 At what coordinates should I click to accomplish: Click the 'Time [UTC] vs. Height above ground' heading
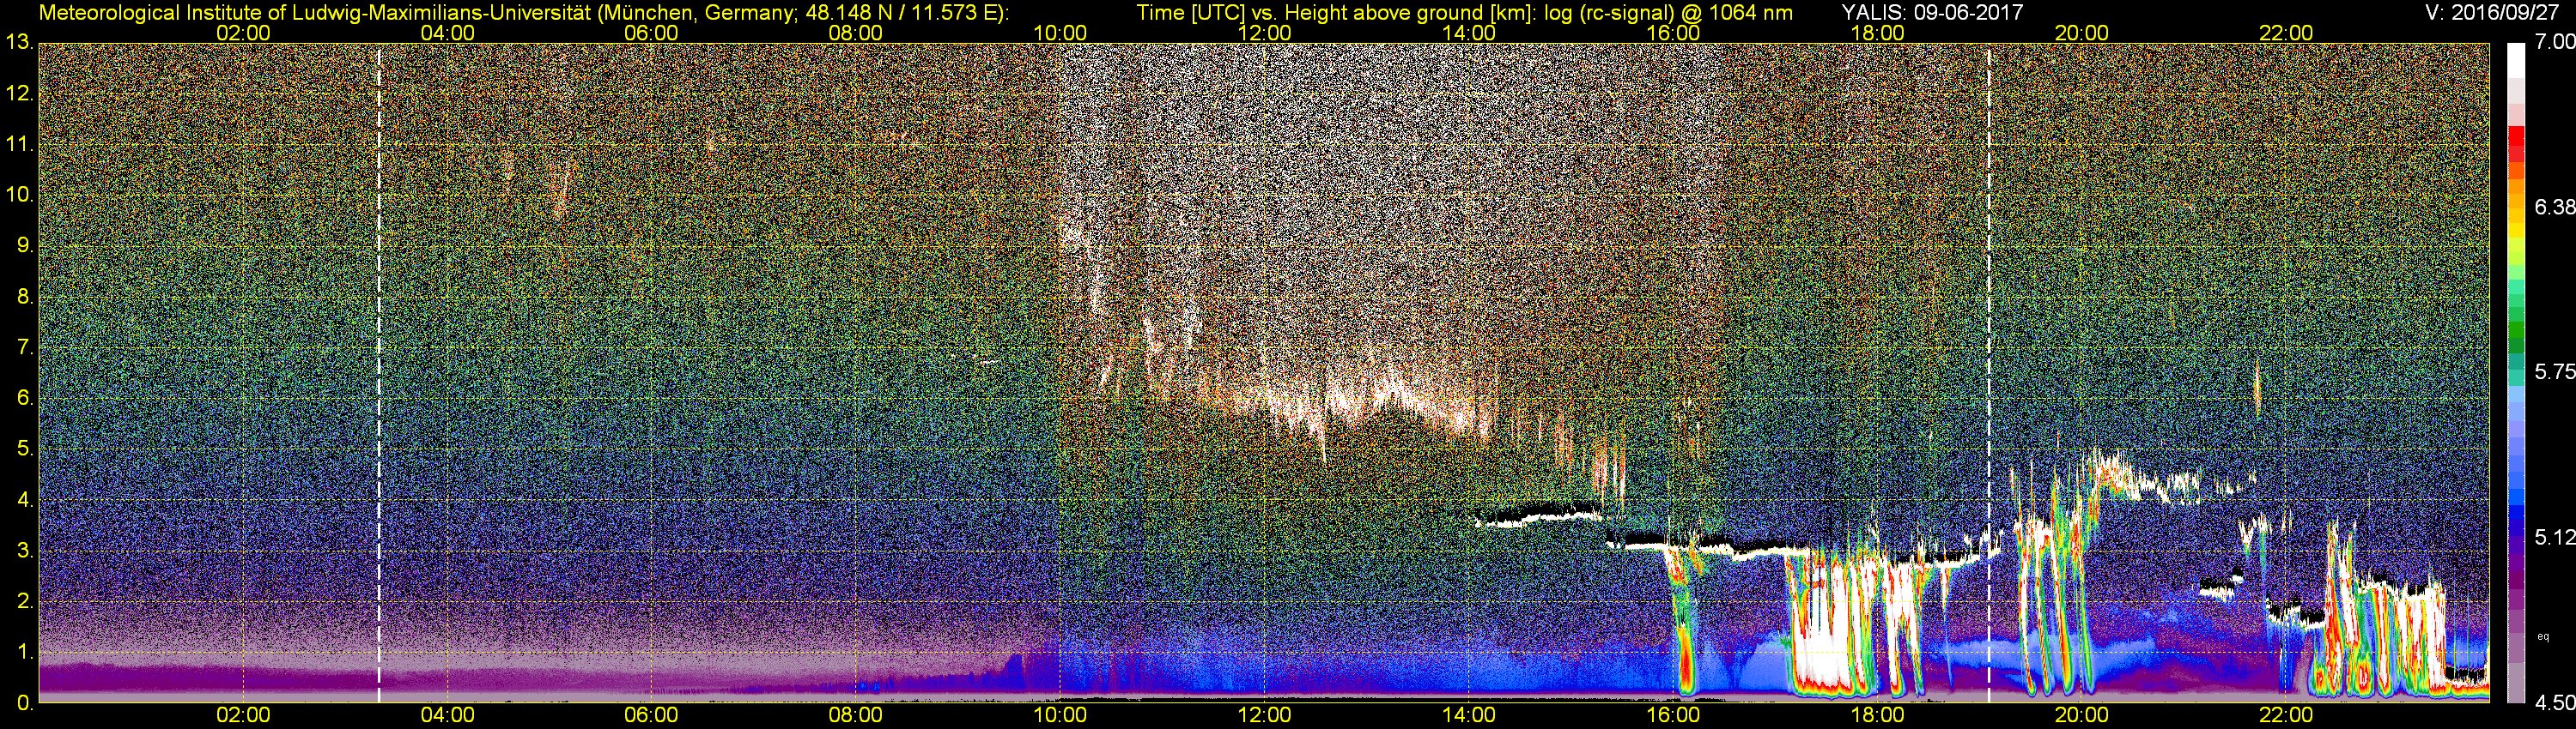(1465, 13)
